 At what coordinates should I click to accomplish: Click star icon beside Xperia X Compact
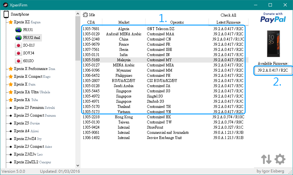[11, 76]
